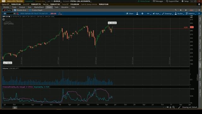
Task: Open the Wk timeframe dropdown
Action: (149, 14)
